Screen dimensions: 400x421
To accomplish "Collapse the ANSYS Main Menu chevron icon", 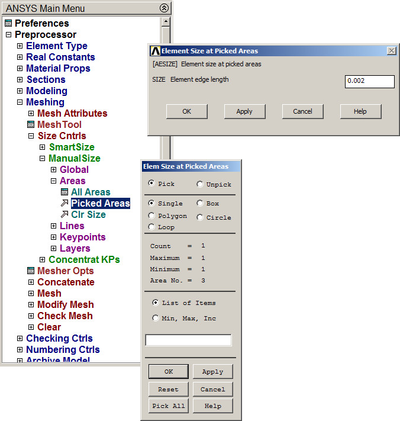I will tap(165, 8).
